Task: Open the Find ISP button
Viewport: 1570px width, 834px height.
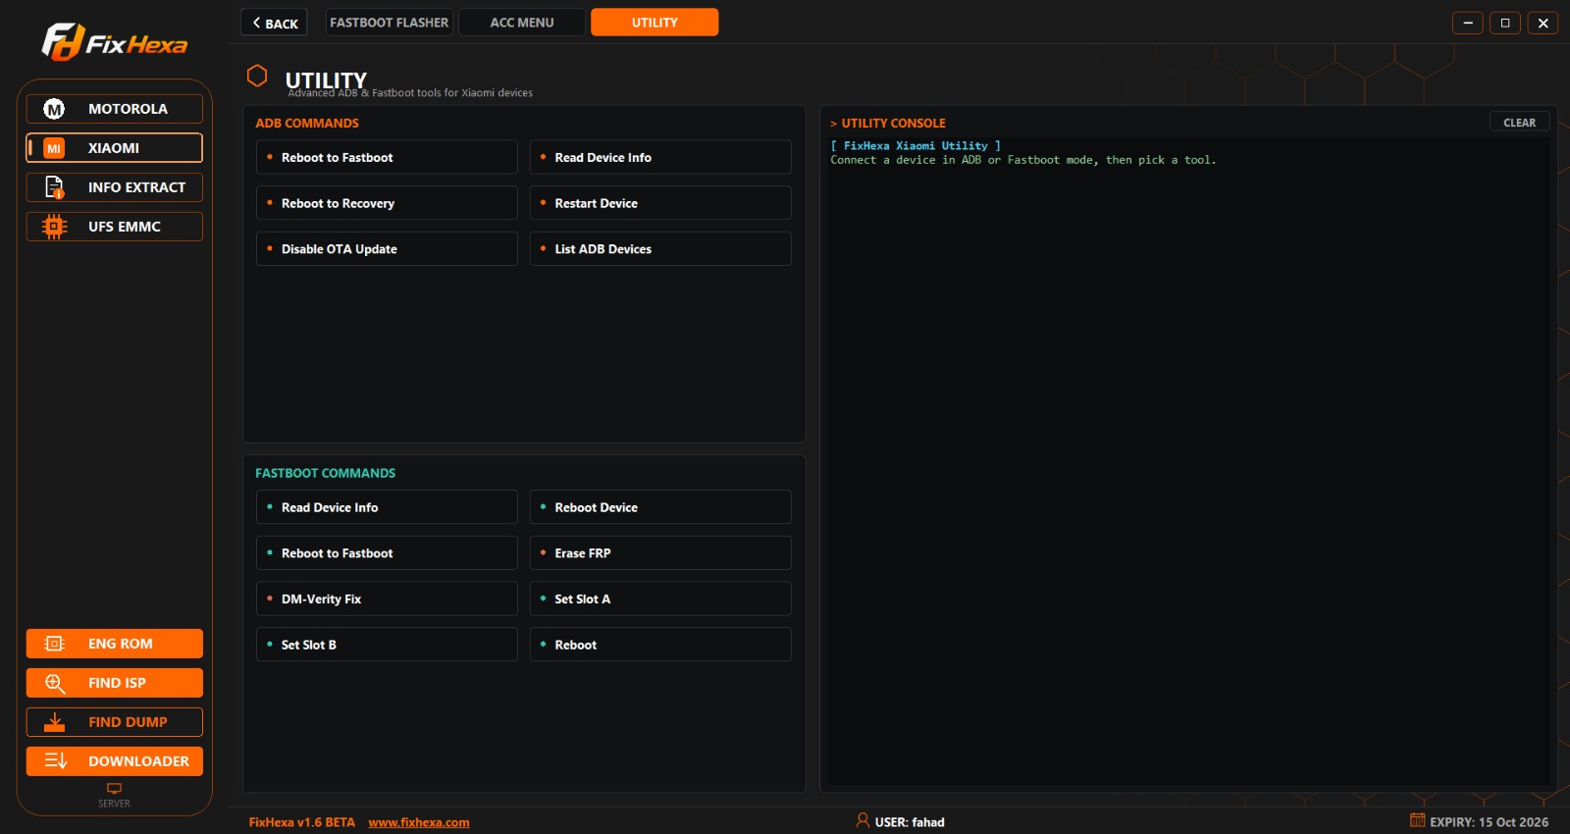Action: pyautogui.click(x=114, y=683)
